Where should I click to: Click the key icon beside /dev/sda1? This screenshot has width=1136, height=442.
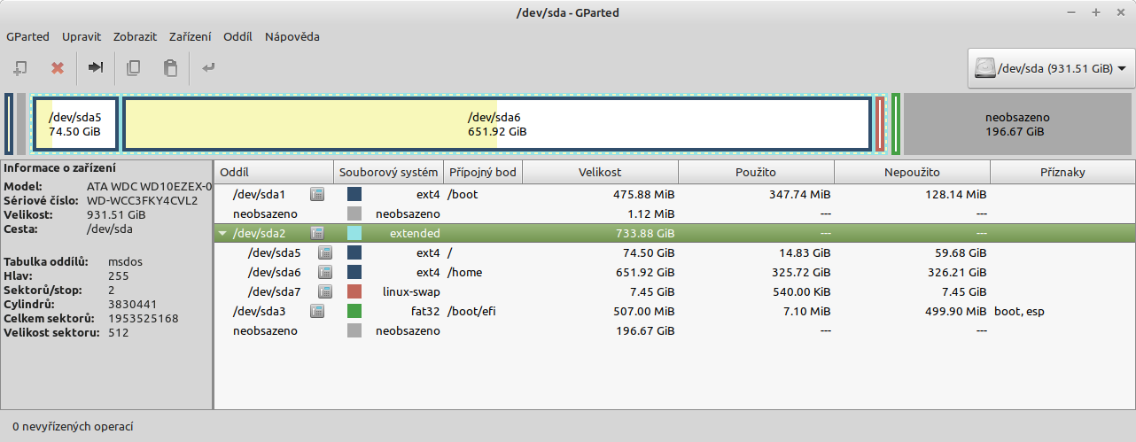317,194
